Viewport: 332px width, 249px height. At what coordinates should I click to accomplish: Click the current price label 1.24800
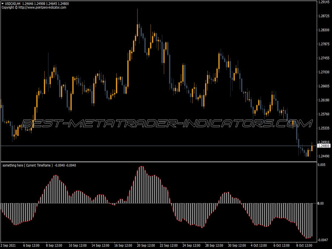pyautogui.click(x=324, y=146)
